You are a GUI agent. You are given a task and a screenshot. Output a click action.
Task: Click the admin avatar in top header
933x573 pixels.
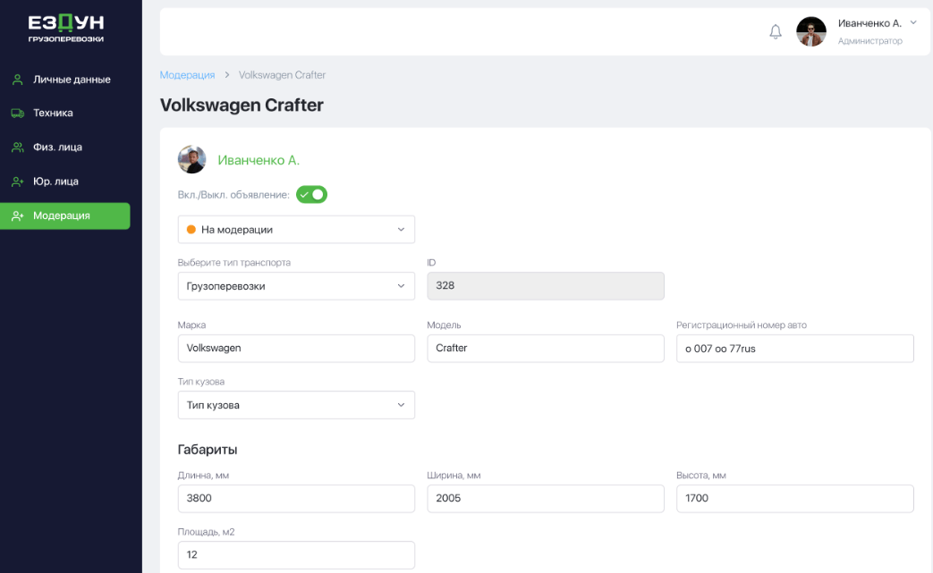tap(811, 32)
